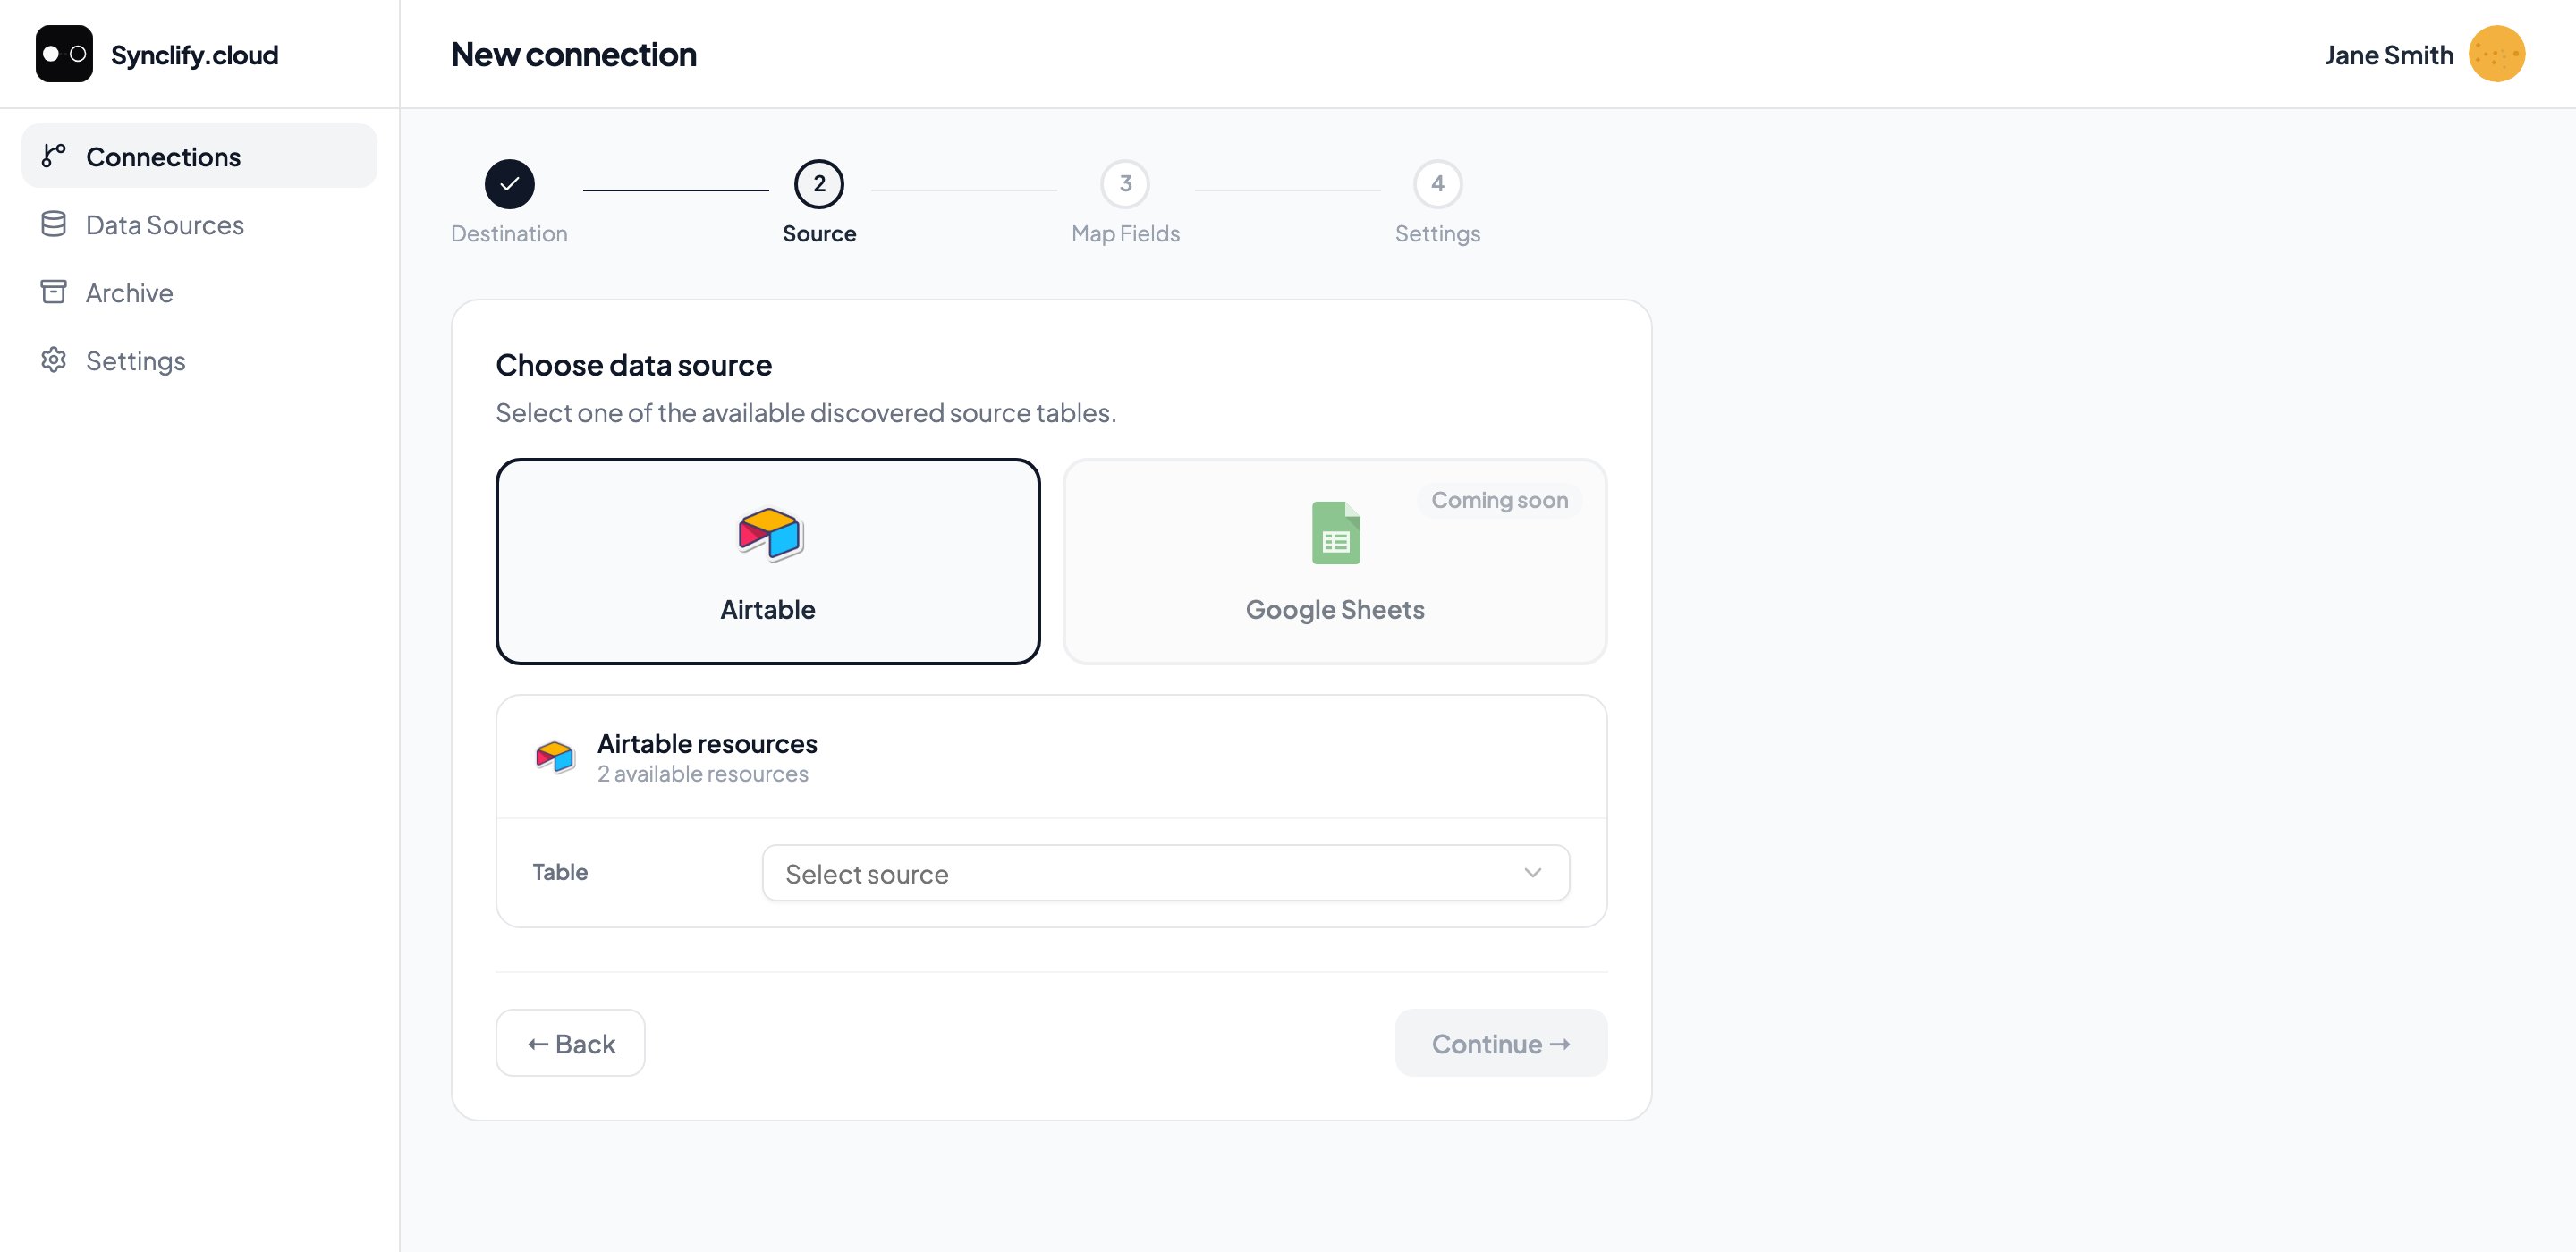Click the Table field label
This screenshot has height=1252, width=2576.
(x=560, y=872)
